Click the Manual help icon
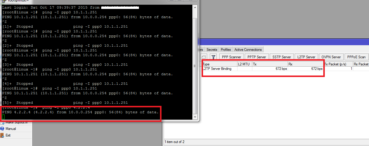Image resolution: width=369 pixels, height=146 pixels. tap(2, 129)
